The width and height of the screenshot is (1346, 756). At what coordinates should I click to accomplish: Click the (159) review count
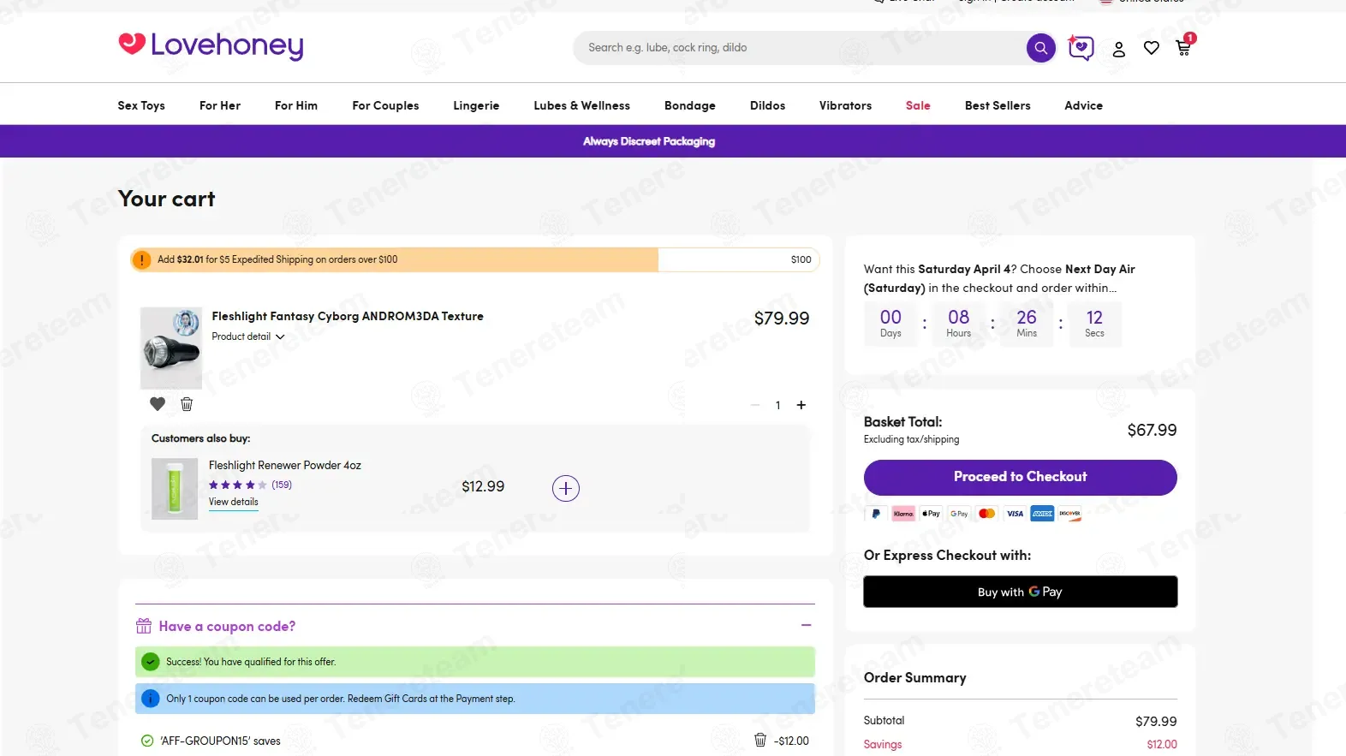(x=282, y=485)
